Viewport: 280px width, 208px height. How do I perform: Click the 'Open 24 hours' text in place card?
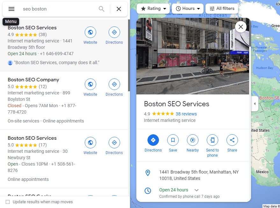pos(174,190)
